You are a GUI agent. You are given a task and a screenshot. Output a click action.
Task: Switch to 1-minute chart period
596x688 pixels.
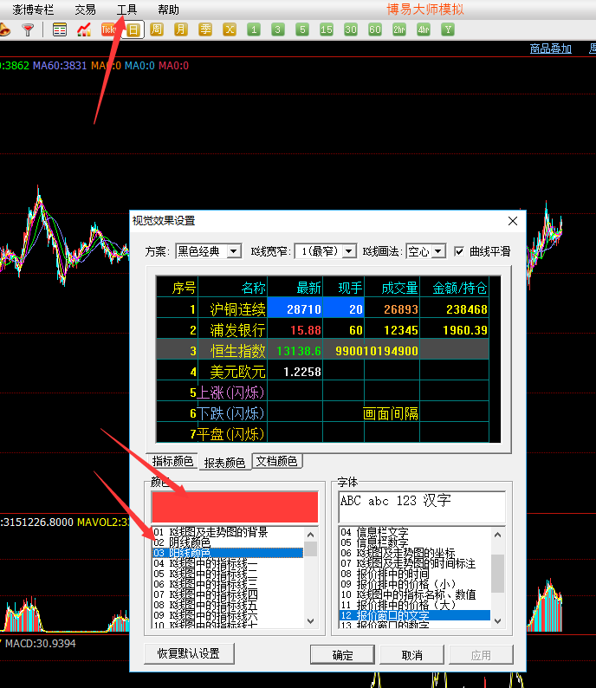click(254, 29)
